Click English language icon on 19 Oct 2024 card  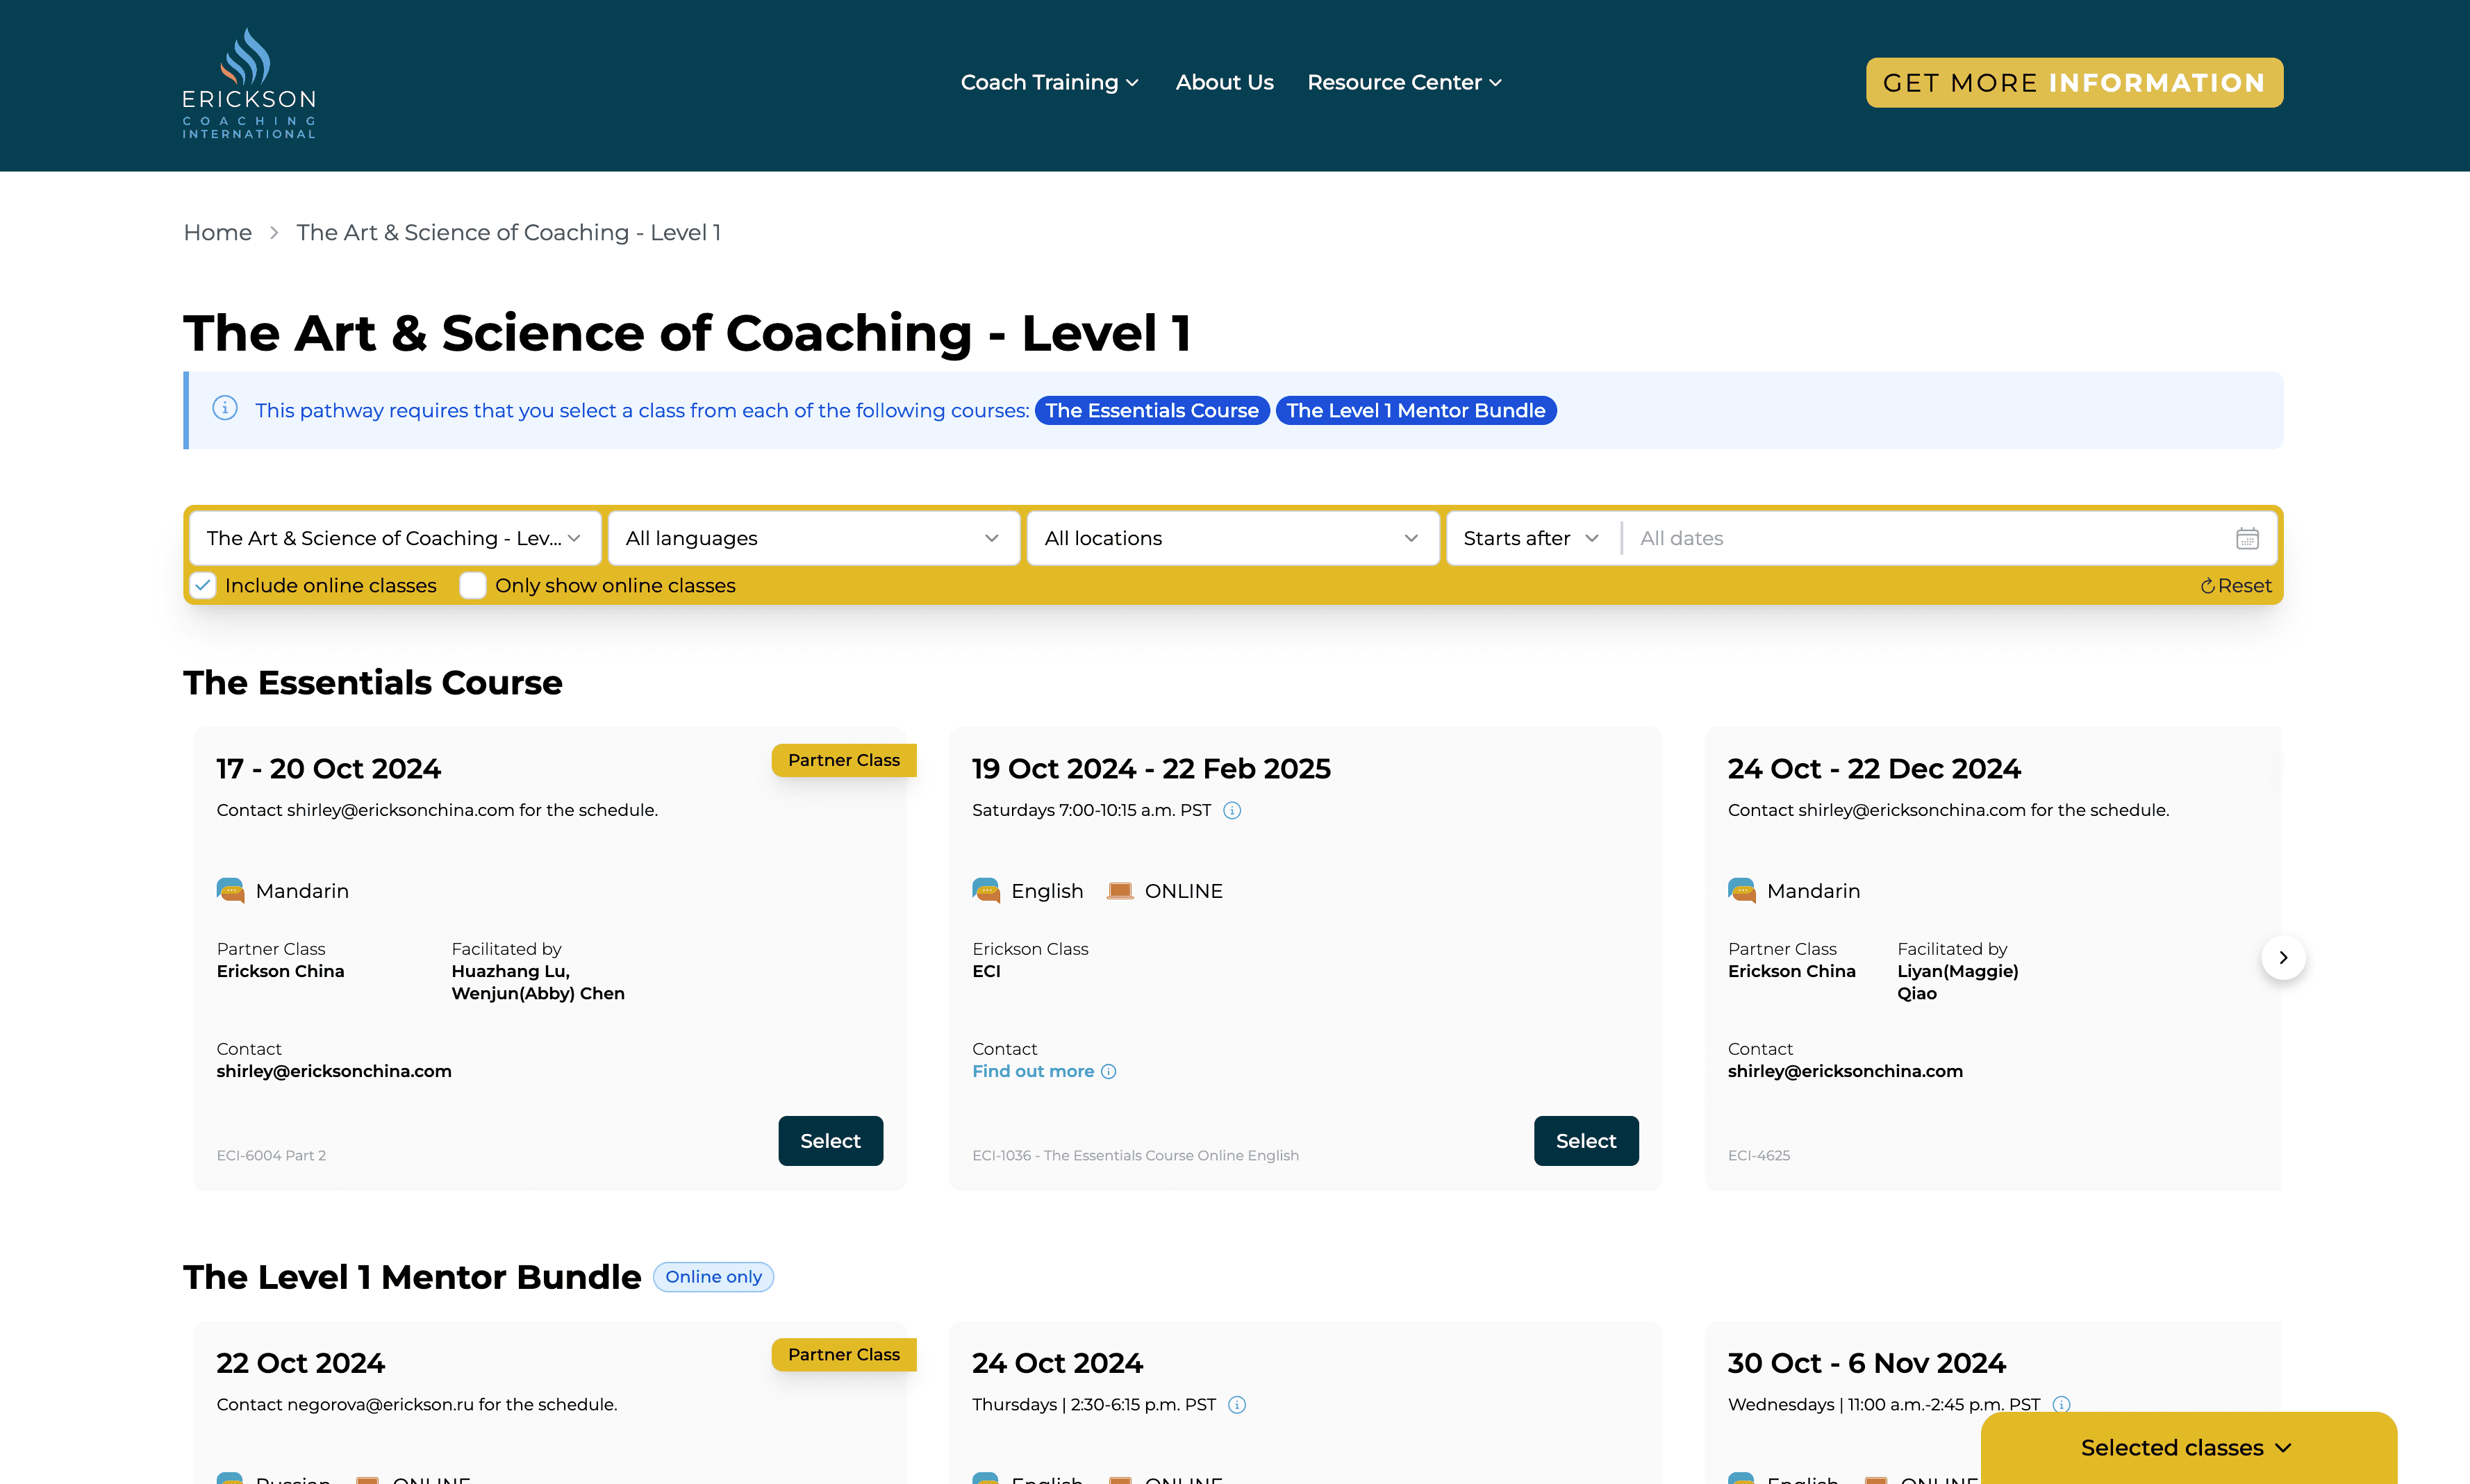click(986, 890)
